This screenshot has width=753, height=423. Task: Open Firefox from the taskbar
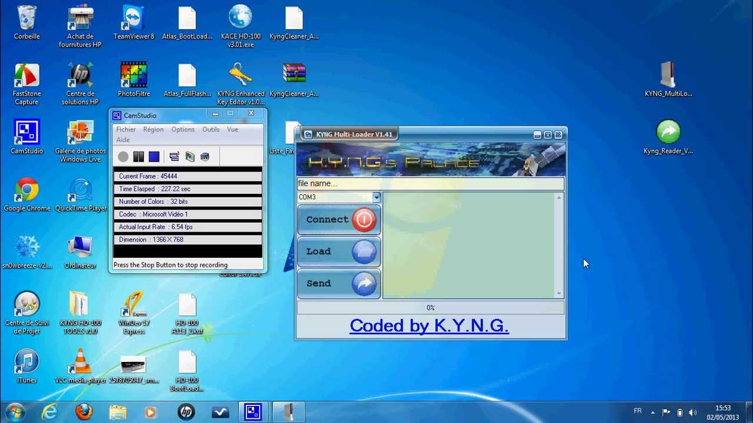(x=84, y=412)
